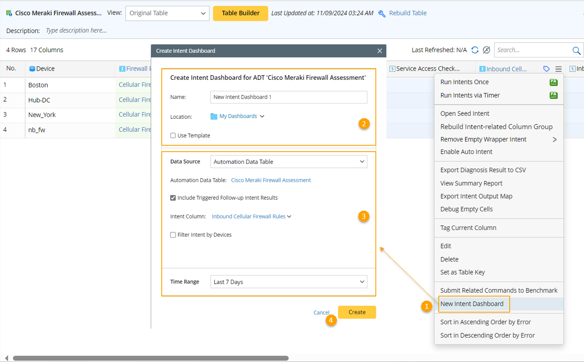Click the My Dashboards folder icon
Viewport: 584px width, 362px height.
[x=214, y=116]
